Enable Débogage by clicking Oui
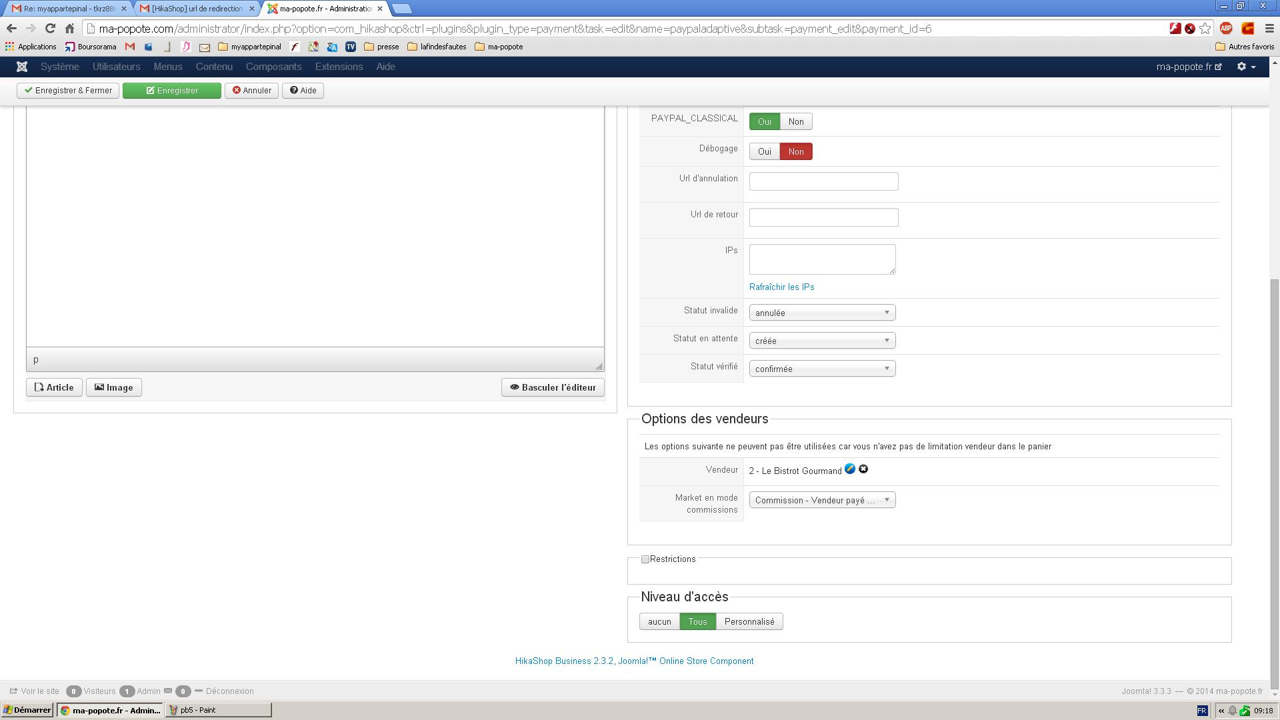Image resolution: width=1280 pixels, height=720 pixels. (764, 151)
